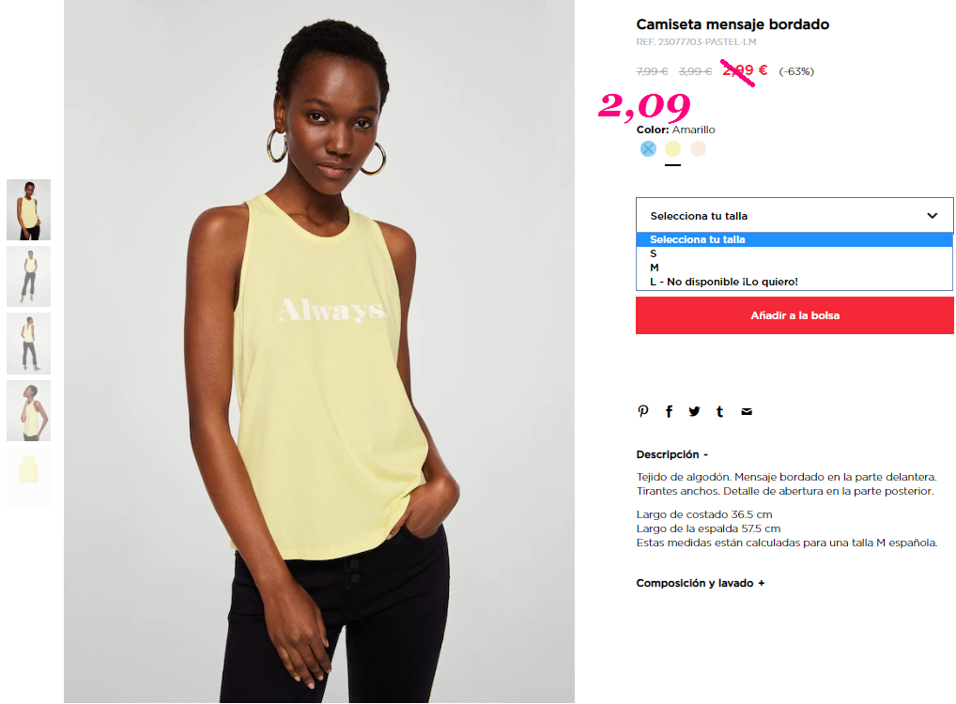Expand Composición y lavado section
The width and height of the screenshot is (956, 704).
click(x=700, y=583)
